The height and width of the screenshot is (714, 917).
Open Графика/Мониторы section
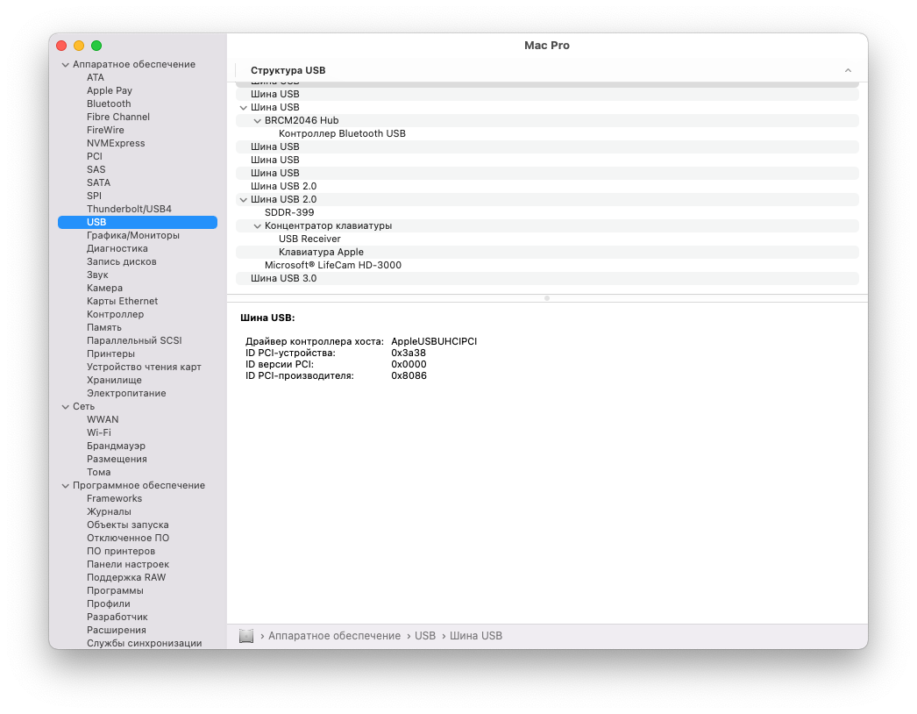tap(133, 235)
